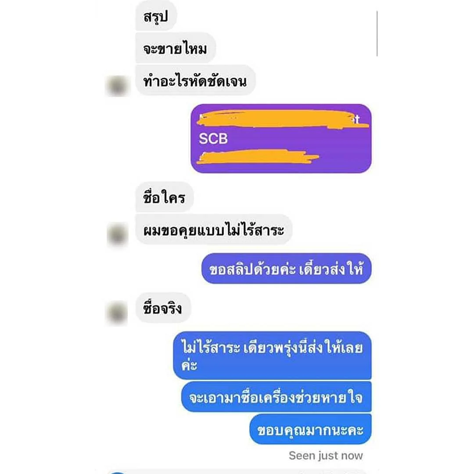The height and width of the screenshot is (474, 474).
Task: Select the "ขอบคุณมากนะคะ" sent message
Action: pos(310,429)
